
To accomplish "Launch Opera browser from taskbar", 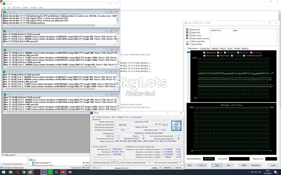I will click(x=17, y=172).
